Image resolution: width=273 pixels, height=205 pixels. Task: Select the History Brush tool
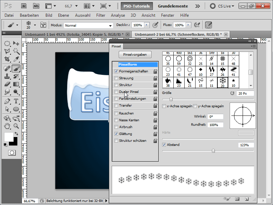point(16,76)
